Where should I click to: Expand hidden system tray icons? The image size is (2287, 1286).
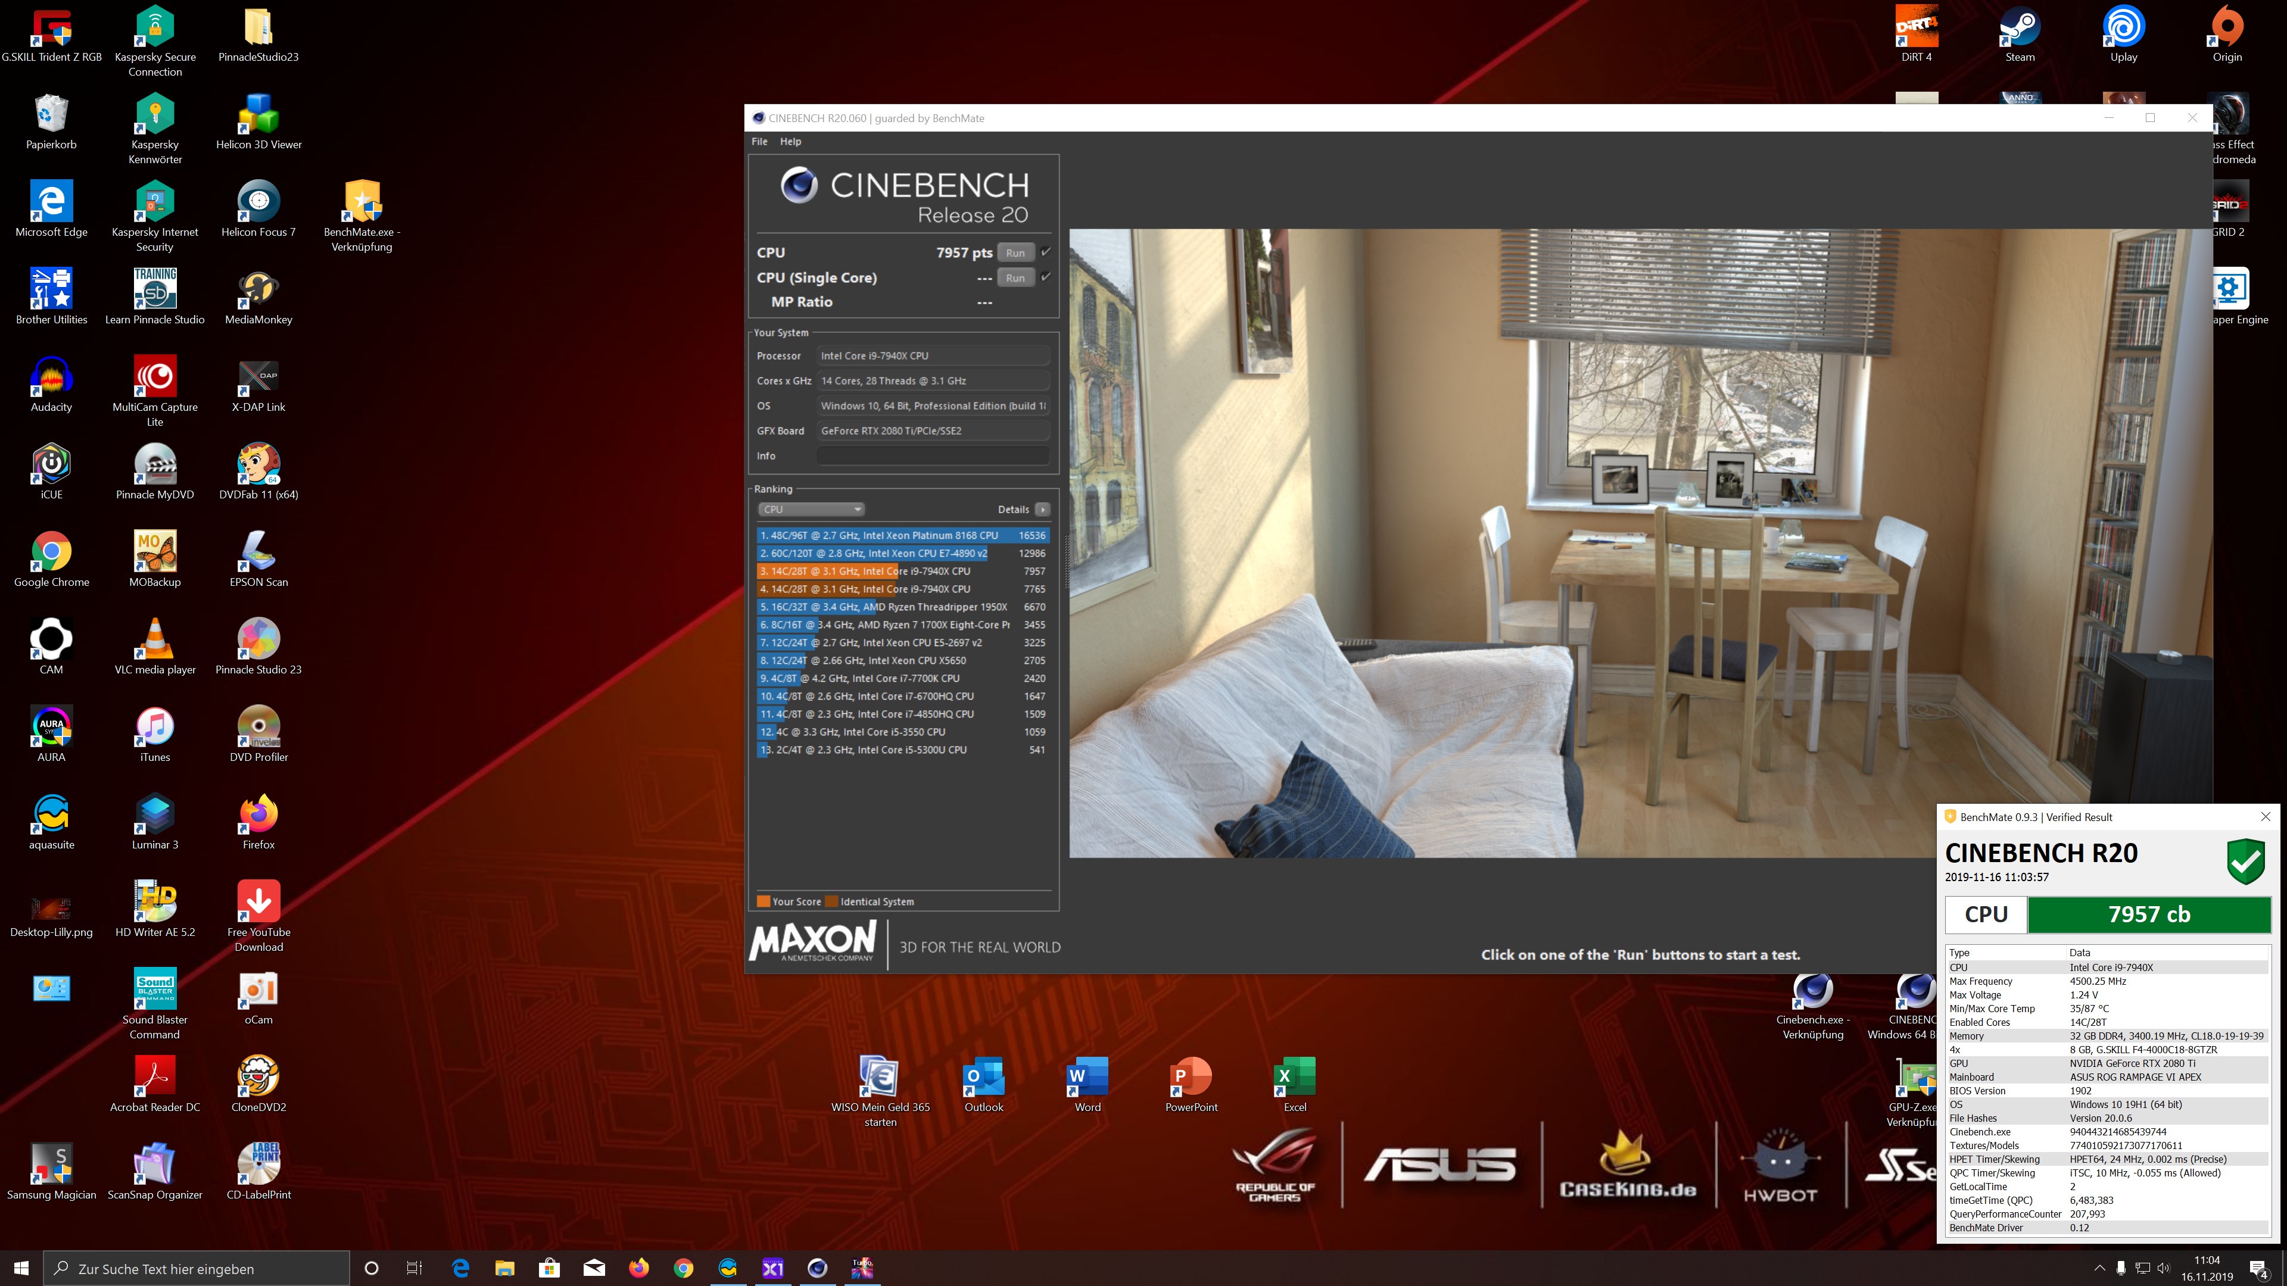2099,1268
